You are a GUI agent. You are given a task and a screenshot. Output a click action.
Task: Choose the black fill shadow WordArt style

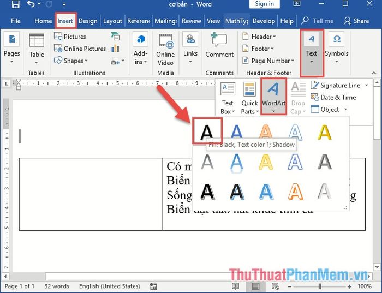click(x=207, y=131)
